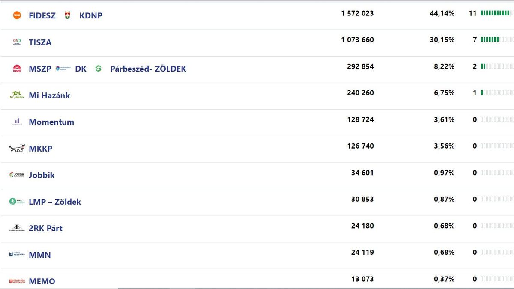This screenshot has width=514, height=289.
Task: Click the FIDESZ vote count 1 572 023
Action: [357, 13]
